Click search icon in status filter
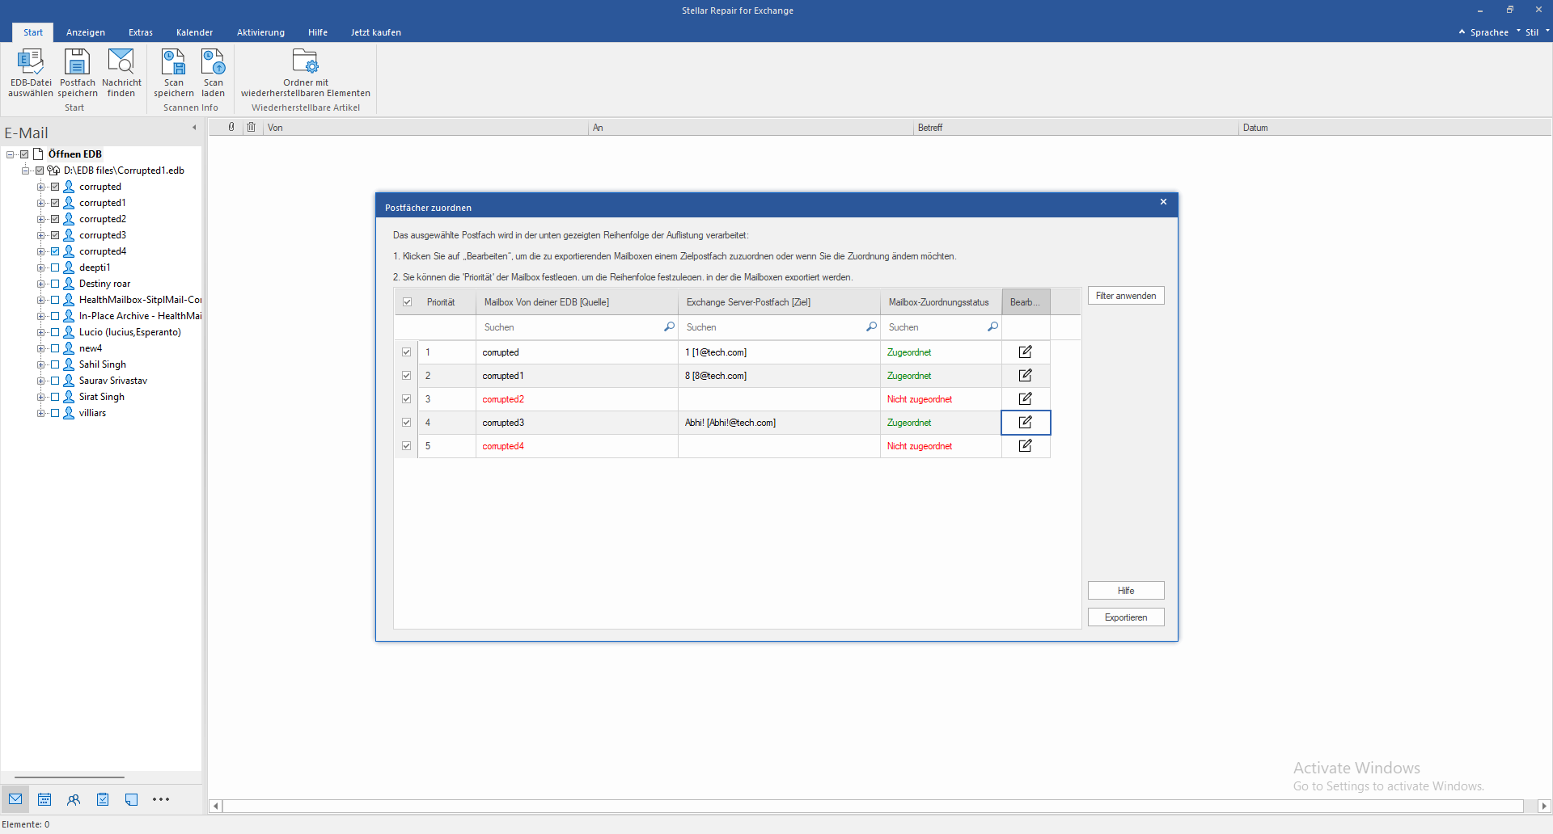Image resolution: width=1553 pixels, height=834 pixels. (992, 326)
